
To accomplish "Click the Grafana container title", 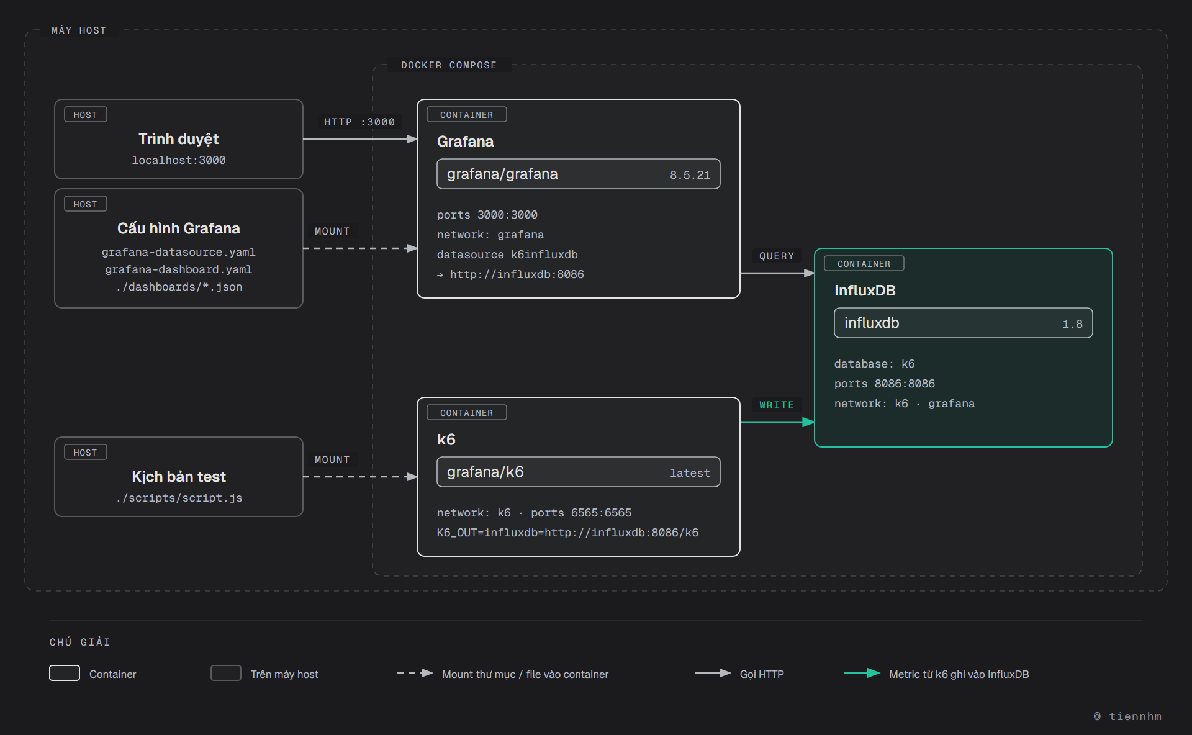I will tap(466, 142).
